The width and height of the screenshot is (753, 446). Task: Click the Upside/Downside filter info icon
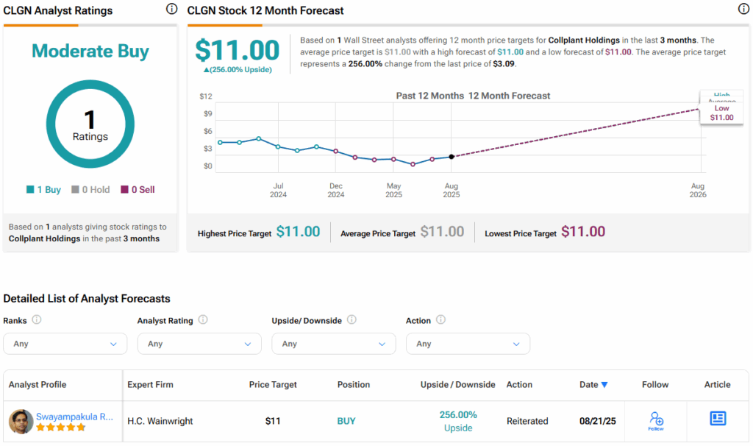coord(351,320)
